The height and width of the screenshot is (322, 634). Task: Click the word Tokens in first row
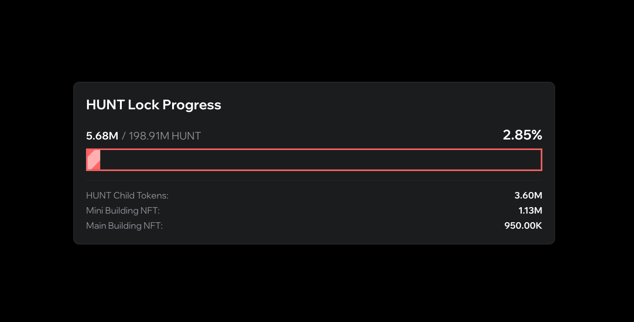click(154, 196)
